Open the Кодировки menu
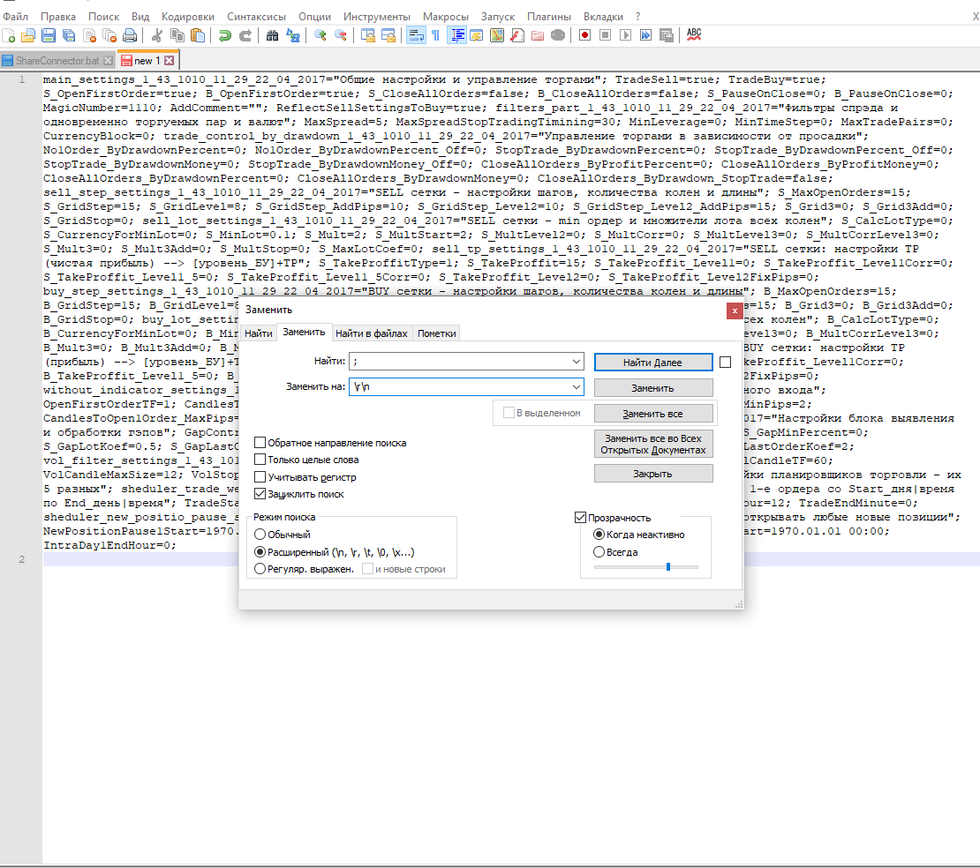The width and height of the screenshot is (980, 868). pos(187,16)
